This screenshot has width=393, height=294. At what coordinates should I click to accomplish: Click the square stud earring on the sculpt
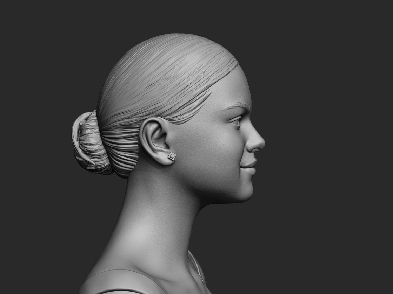coord(172,156)
